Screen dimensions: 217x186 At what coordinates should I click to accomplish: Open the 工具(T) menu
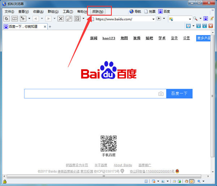click(68, 12)
